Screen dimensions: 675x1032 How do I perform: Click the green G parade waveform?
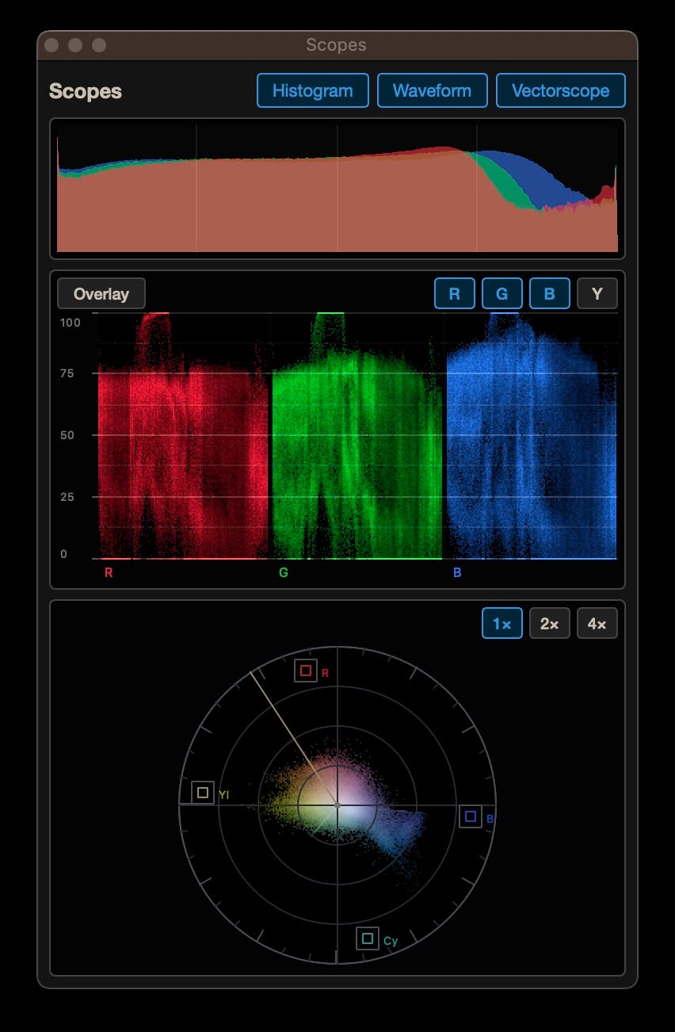357,435
